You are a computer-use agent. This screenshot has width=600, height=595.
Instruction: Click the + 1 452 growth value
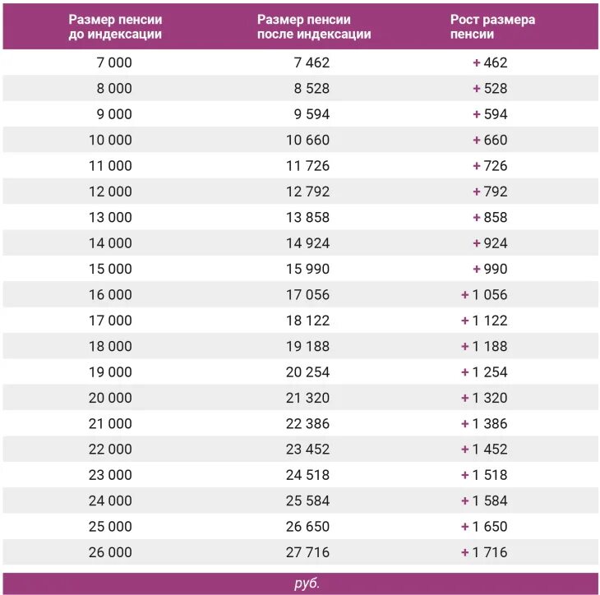[484, 450]
